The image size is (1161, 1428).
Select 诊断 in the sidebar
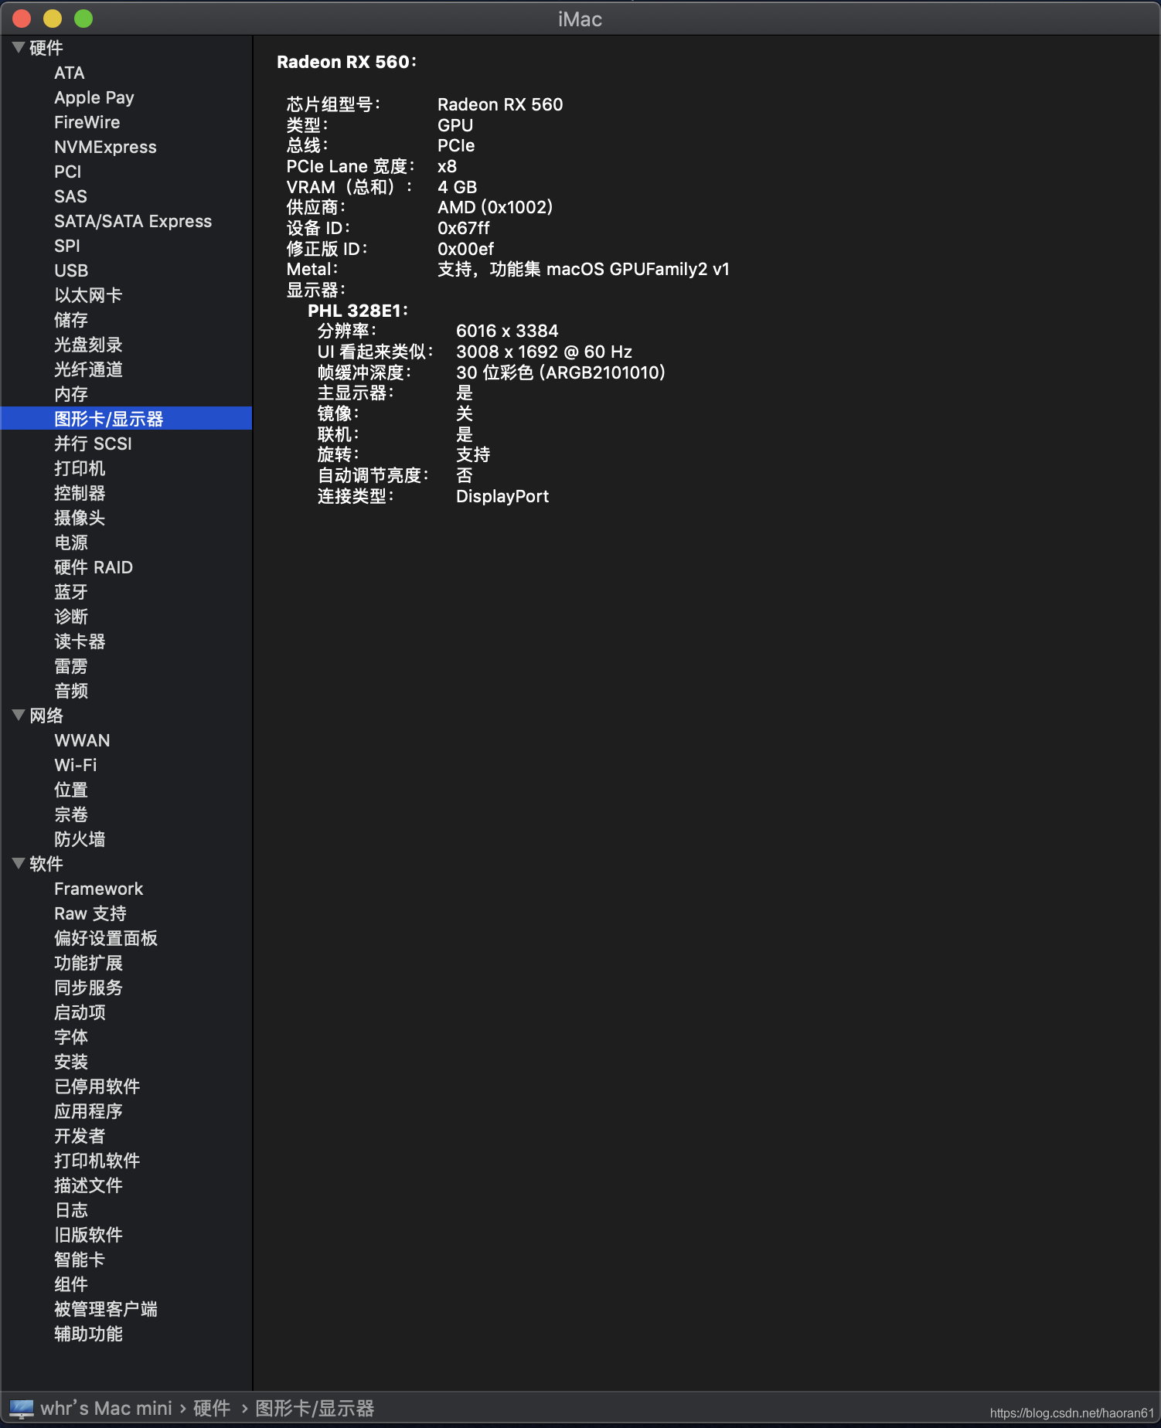point(71,617)
